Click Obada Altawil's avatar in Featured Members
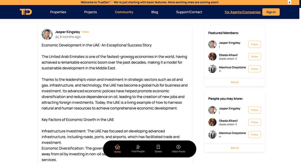The image size is (301, 164). coord(212,57)
